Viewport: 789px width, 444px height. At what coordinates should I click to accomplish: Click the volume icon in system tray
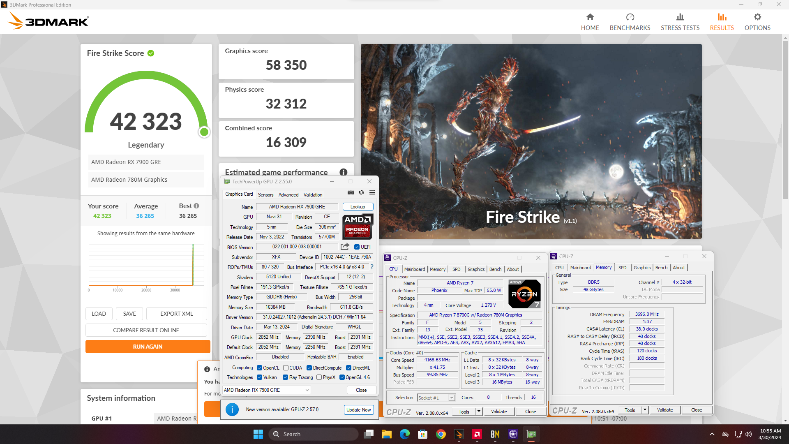pos(748,434)
